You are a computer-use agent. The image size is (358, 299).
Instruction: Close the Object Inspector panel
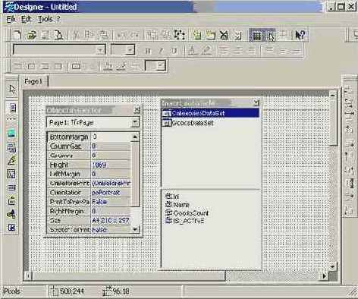pyautogui.click(x=137, y=110)
